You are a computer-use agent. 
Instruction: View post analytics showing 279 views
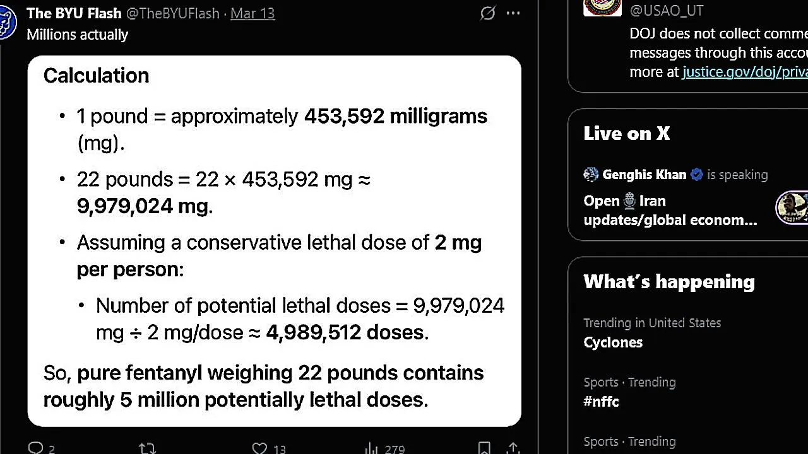pos(372,448)
